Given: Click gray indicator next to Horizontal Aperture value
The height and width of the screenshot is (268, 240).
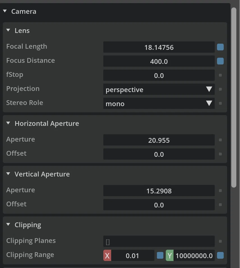Looking at the screenshot, I should [220, 140].
